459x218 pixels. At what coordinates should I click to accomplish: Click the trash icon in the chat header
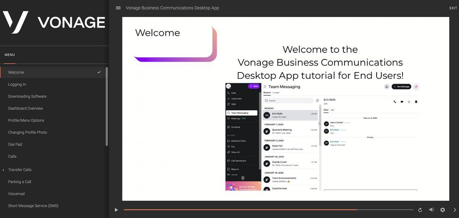(x=416, y=102)
